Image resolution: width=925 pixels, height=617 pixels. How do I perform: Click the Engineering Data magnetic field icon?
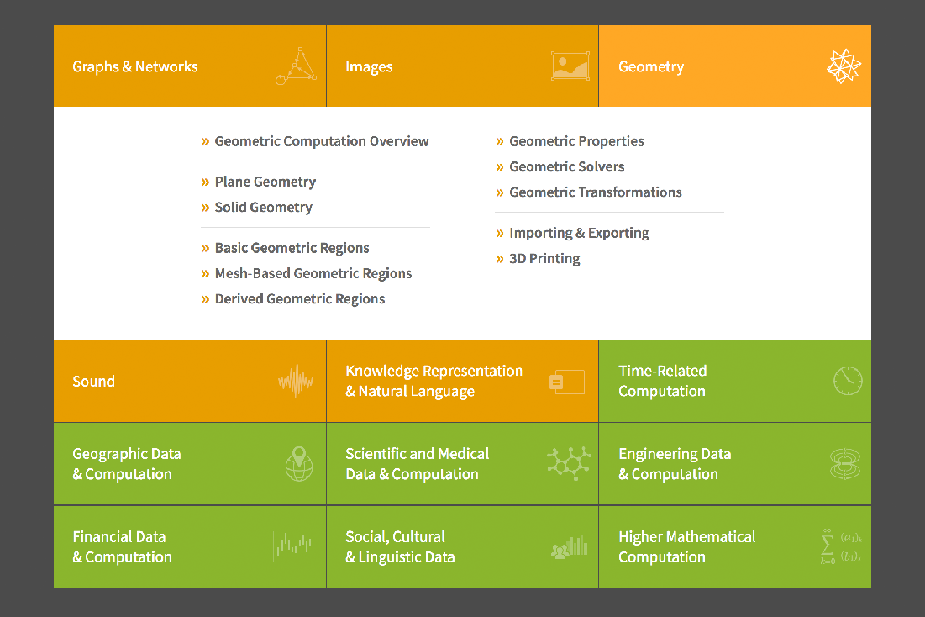[845, 463]
